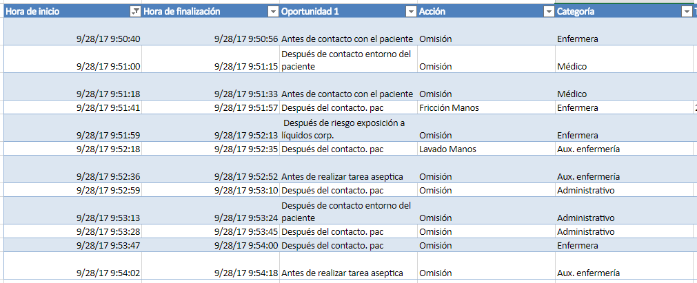Click the Oportunidad 1 header cell
Viewport: 697px width, 283px height.
point(338,12)
